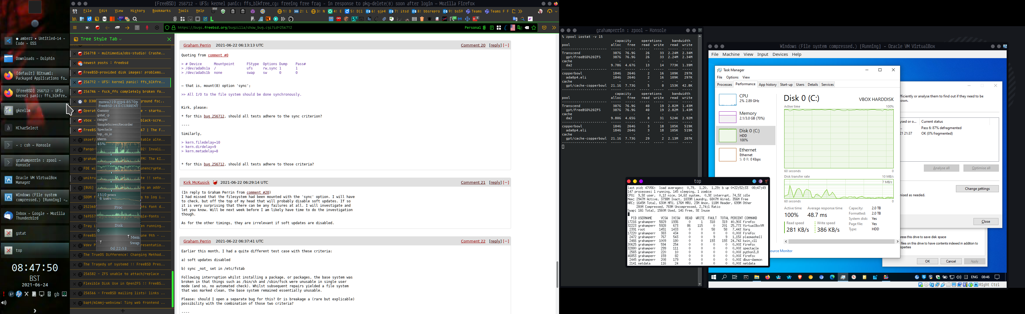Click the US flag extension icon
The width and height of the screenshot is (1025, 314).
[x=513, y=28]
